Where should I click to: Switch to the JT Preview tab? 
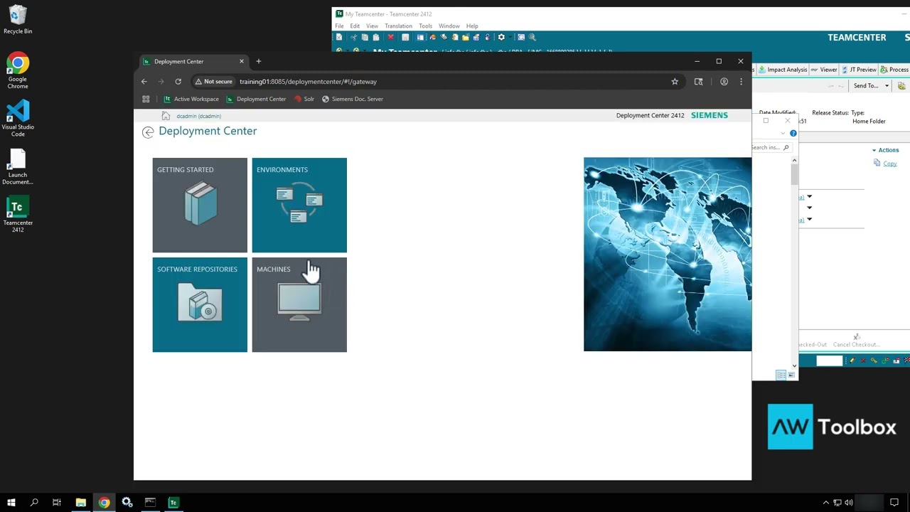pyautogui.click(x=859, y=70)
